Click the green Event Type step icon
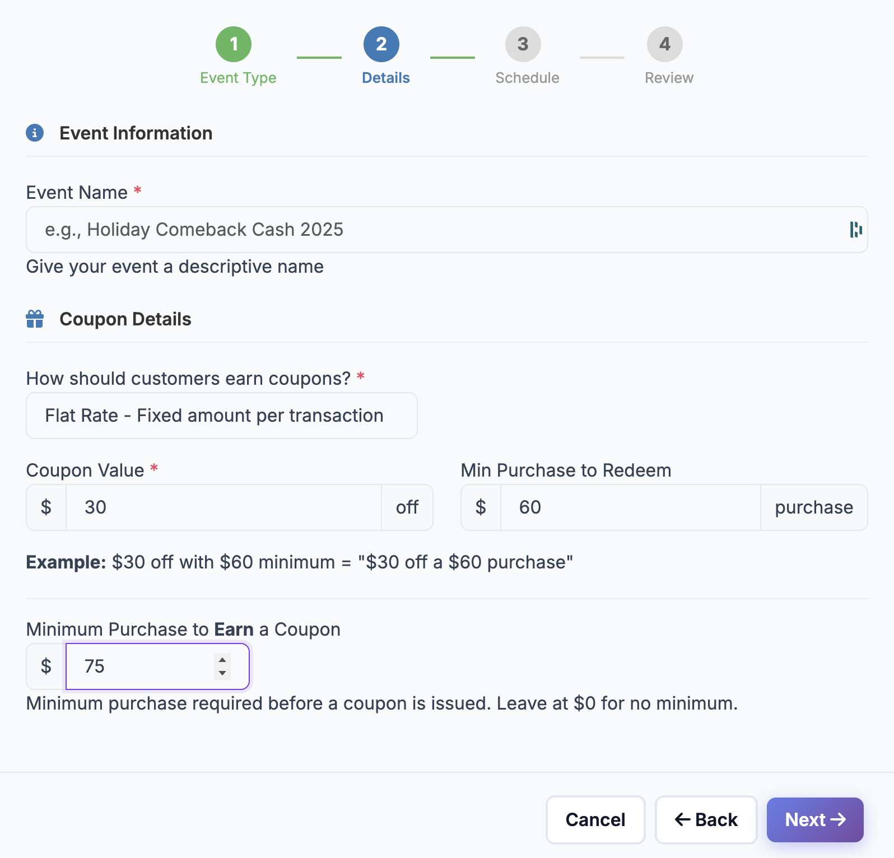Screen dimensions: 894x858 234,44
